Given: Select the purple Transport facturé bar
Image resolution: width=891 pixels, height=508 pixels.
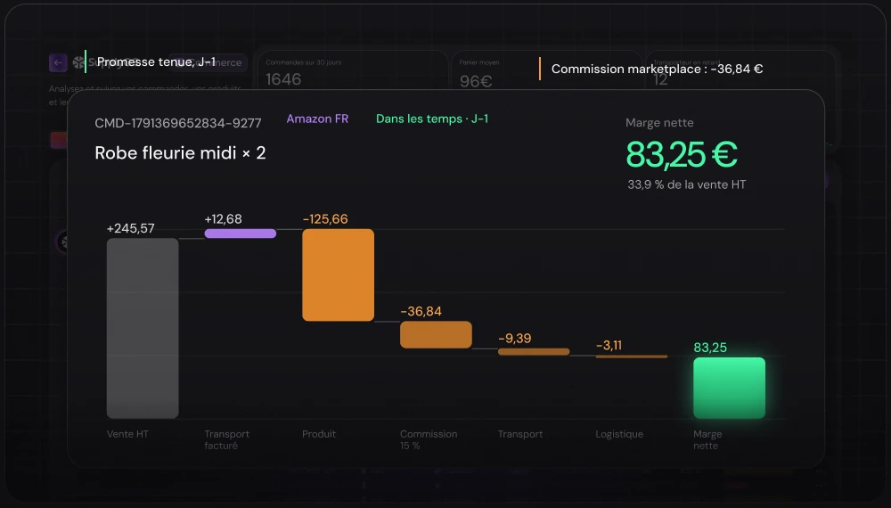Looking at the screenshot, I should coord(241,234).
